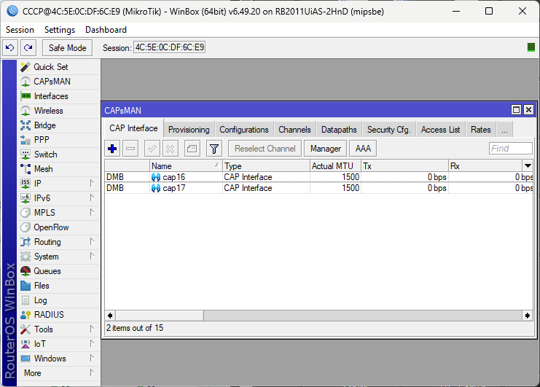Open the Mesh sidebar entry
The image size is (540, 387).
[58, 169]
